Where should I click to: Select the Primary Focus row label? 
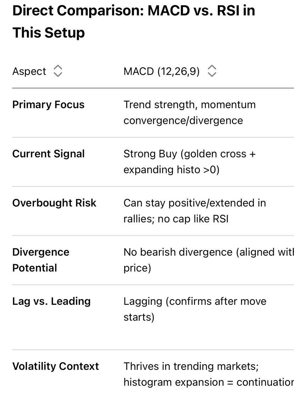click(48, 105)
